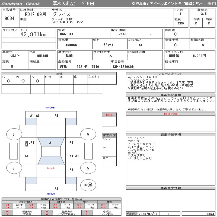Click the circle under 保証書
The image size is (217, 217).
click(176, 34)
